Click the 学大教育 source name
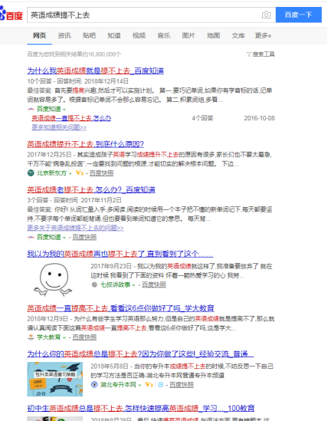The height and width of the screenshot is (421, 328). tap(48, 337)
